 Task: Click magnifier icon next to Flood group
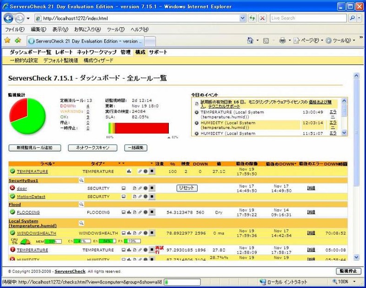point(81,204)
